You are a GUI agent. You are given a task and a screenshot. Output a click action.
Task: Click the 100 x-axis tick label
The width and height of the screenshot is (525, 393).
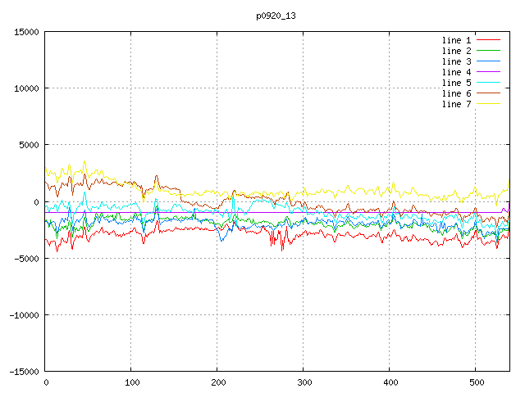click(130, 382)
